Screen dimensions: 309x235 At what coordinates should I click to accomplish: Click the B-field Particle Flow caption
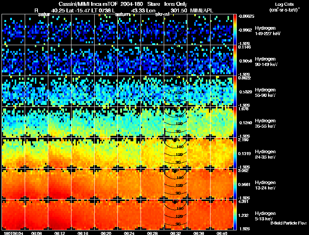[289, 223]
